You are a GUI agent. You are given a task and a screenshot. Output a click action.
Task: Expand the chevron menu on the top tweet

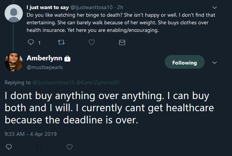coord(215,7)
